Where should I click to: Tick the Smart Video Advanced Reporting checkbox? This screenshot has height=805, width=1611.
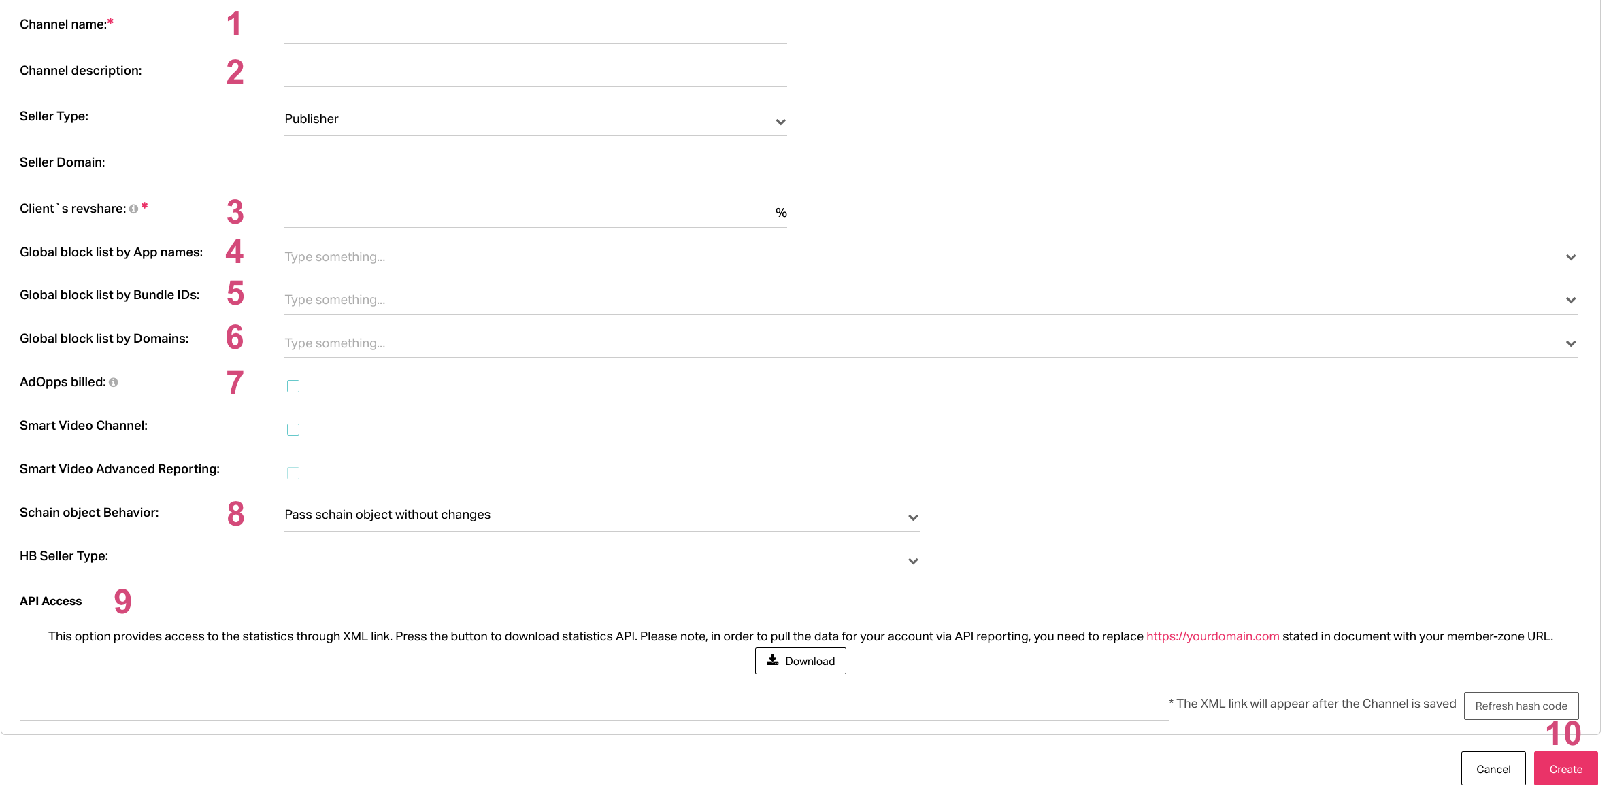click(x=293, y=473)
